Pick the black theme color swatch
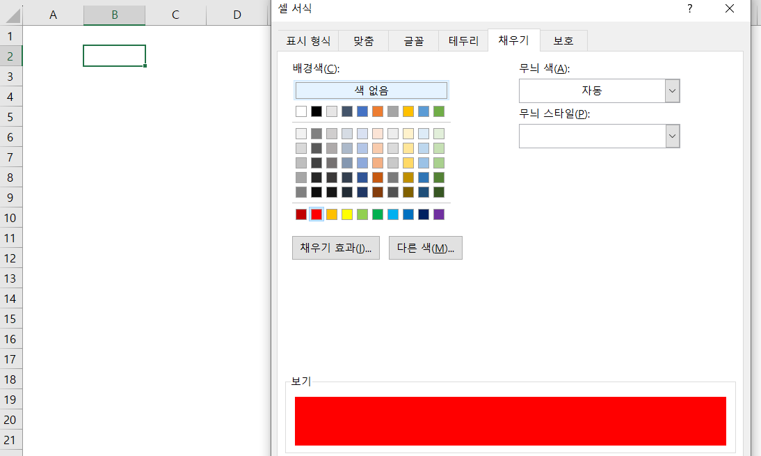Viewport: 761px width, 456px height. click(317, 111)
